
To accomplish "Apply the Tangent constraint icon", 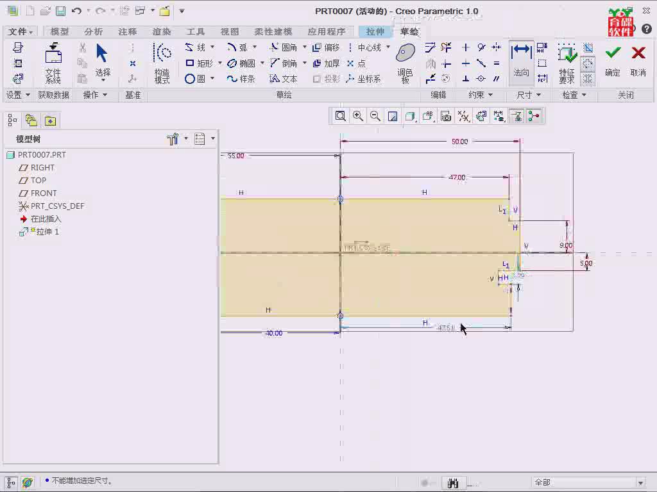I will (x=481, y=47).
